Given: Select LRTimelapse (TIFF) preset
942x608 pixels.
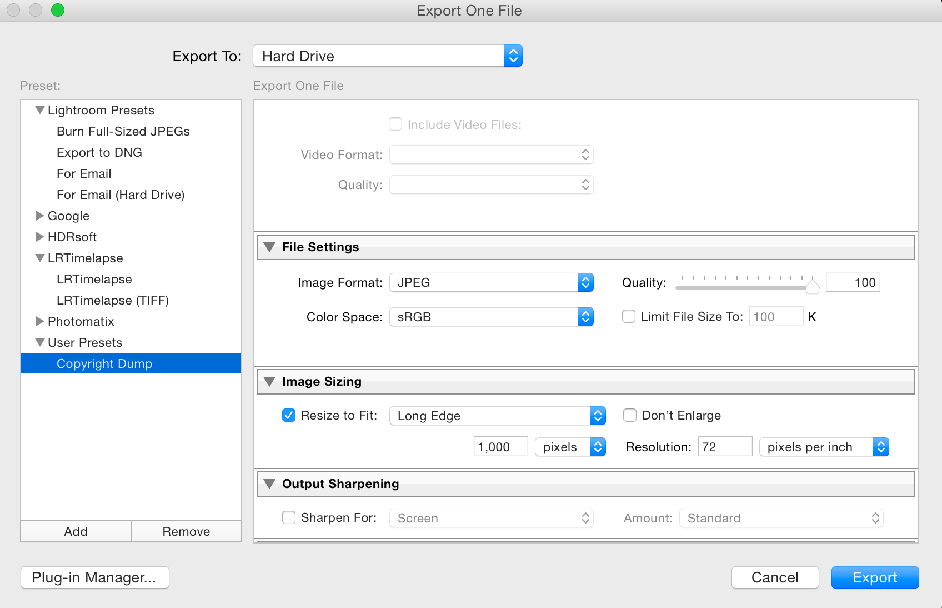Looking at the screenshot, I should click(x=113, y=300).
